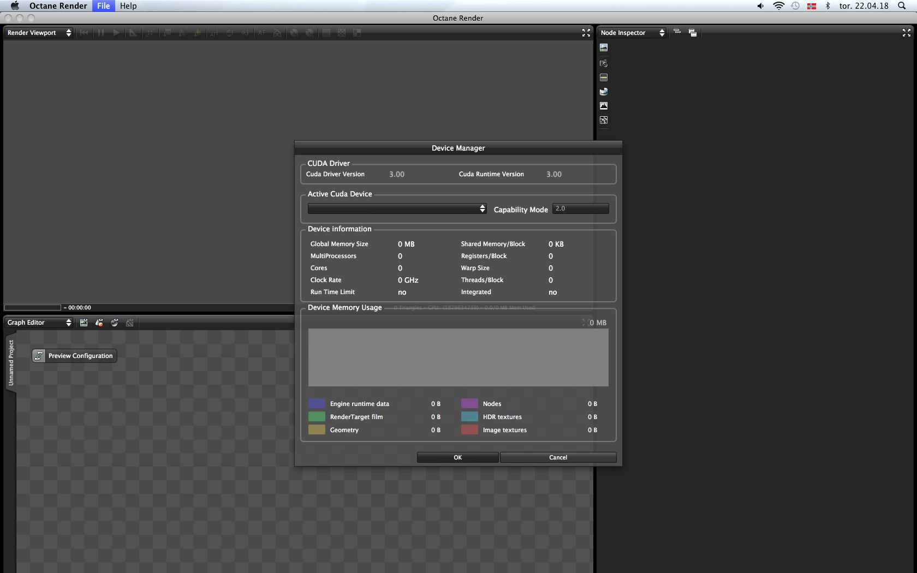Click the HDR textures color swatch
Viewport: 917px width, 573px height.
pos(469,416)
